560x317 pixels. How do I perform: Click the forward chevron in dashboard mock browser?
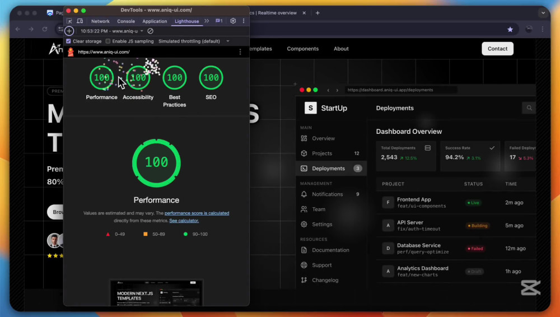[337, 90]
